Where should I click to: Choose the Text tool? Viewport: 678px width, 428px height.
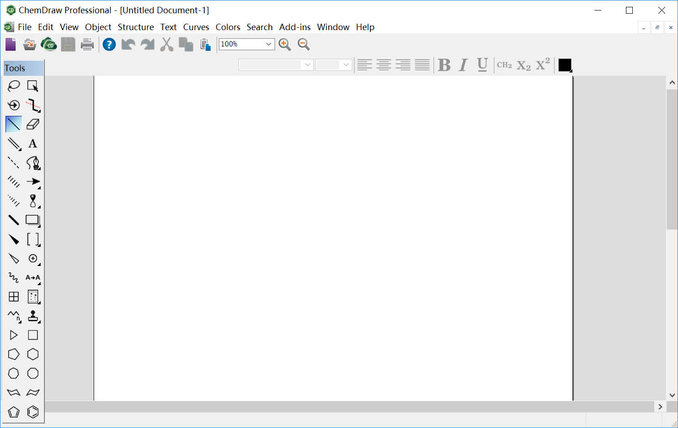point(33,143)
